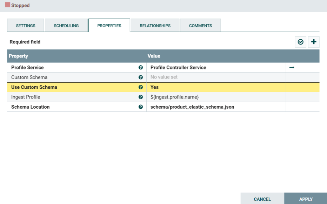Switch to the Settings tab
The width and height of the screenshot is (327, 204).
point(26,26)
